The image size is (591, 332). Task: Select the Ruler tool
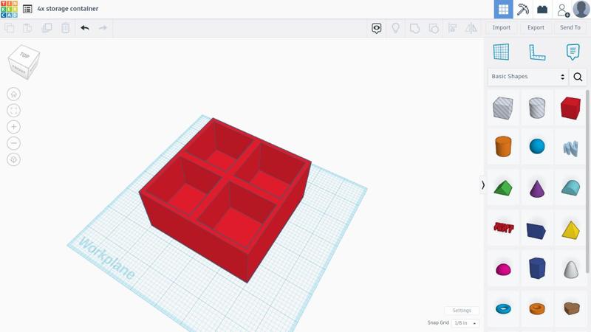point(537,52)
